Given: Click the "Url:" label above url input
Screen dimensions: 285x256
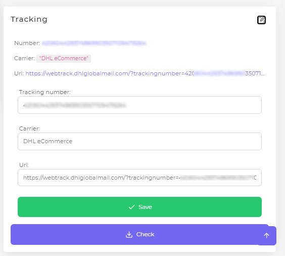Looking at the screenshot, I should point(24,165).
